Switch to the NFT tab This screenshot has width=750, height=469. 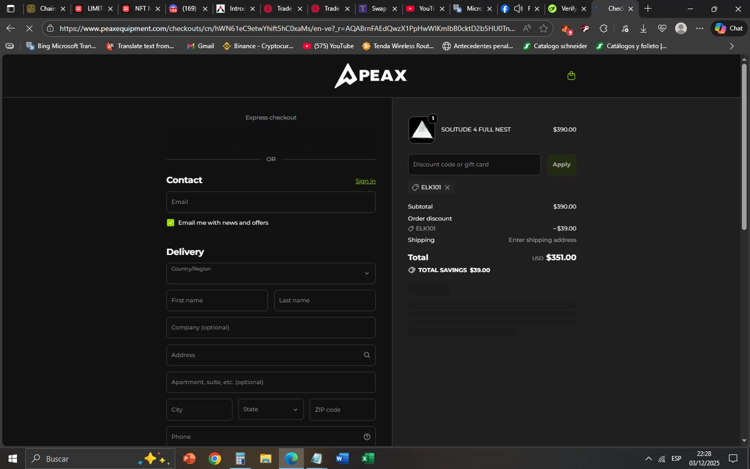(140, 8)
